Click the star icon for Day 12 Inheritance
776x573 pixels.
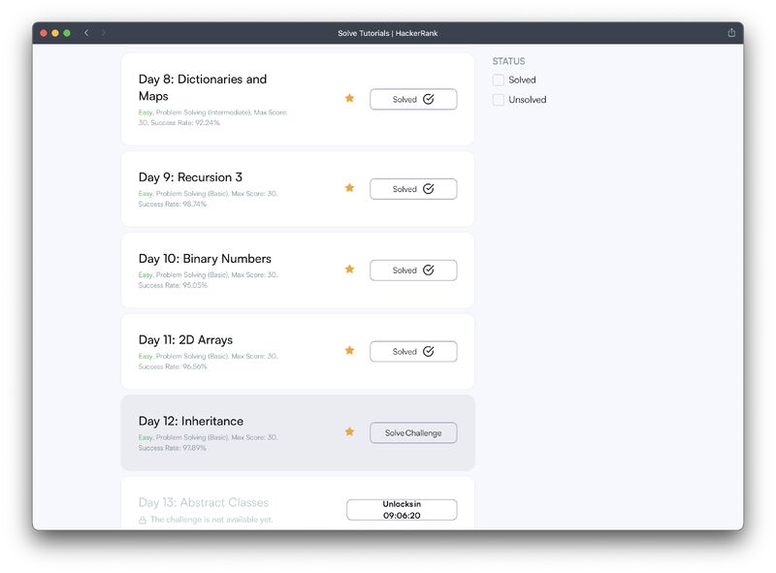[x=349, y=431]
